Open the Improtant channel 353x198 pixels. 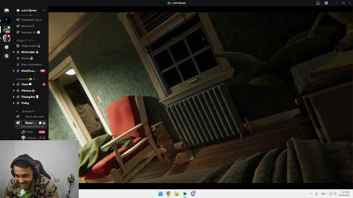[31, 46]
